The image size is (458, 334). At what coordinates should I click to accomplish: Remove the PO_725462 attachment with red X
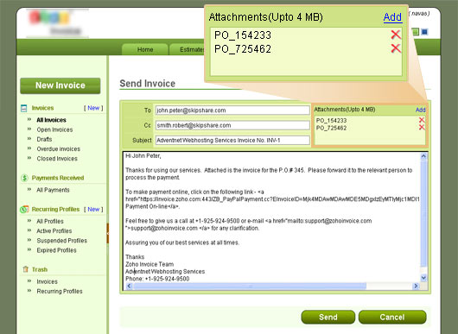point(421,128)
